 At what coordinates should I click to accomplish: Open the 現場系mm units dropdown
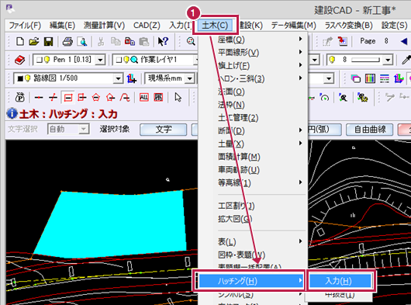click(x=190, y=78)
